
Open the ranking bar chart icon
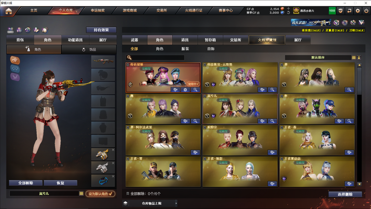pos(19,30)
